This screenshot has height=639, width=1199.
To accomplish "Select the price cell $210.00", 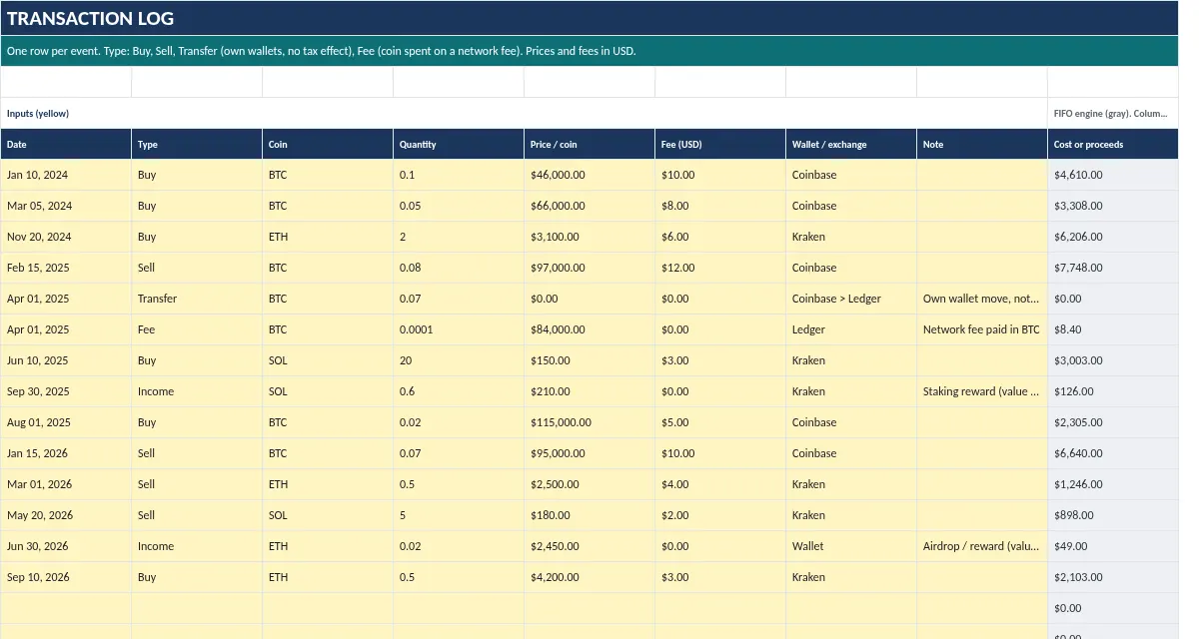I will pyautogui.click(x=590, y=391).
